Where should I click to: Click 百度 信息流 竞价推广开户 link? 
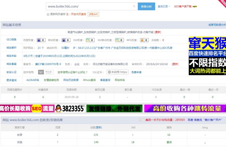205,120
